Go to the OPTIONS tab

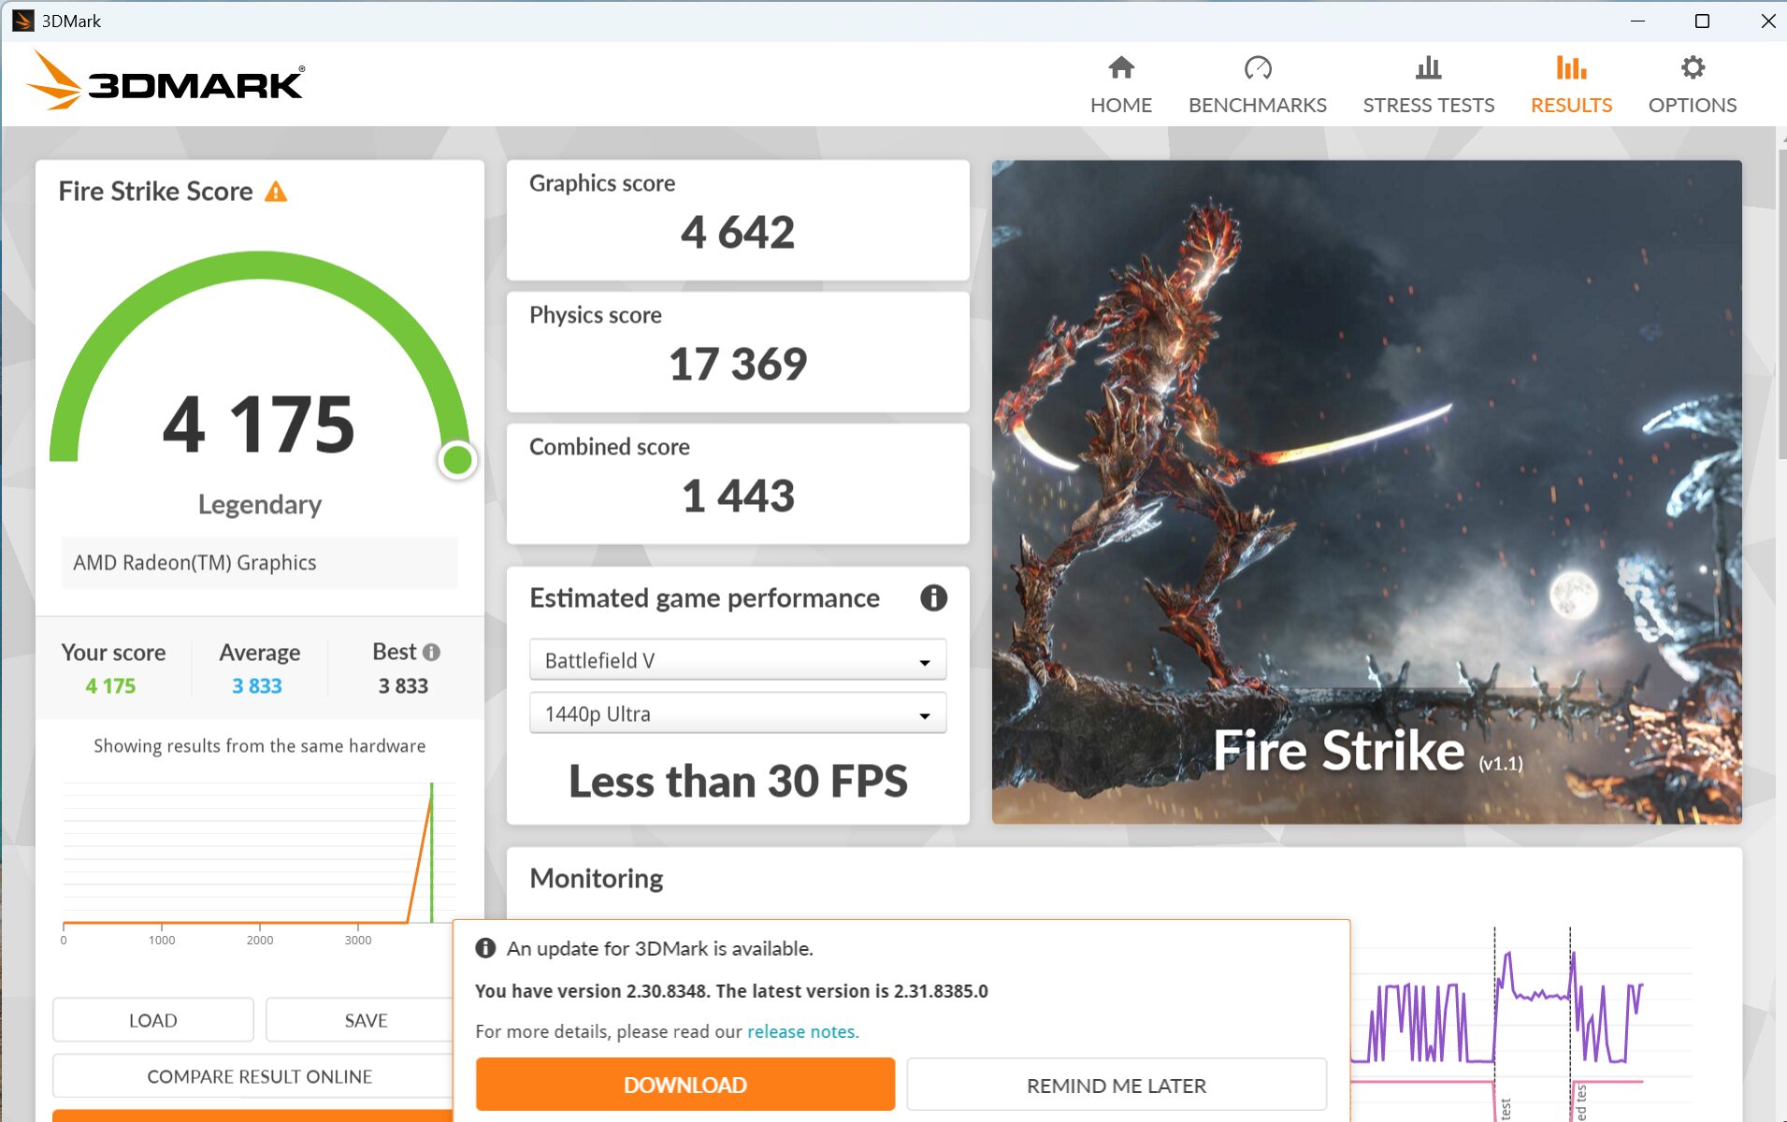tap(1693, 85)
